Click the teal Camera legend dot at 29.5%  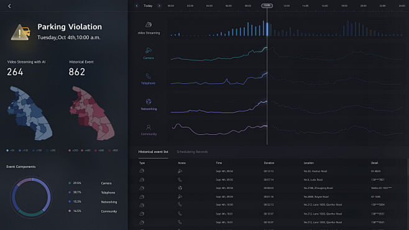coord(70,183)
